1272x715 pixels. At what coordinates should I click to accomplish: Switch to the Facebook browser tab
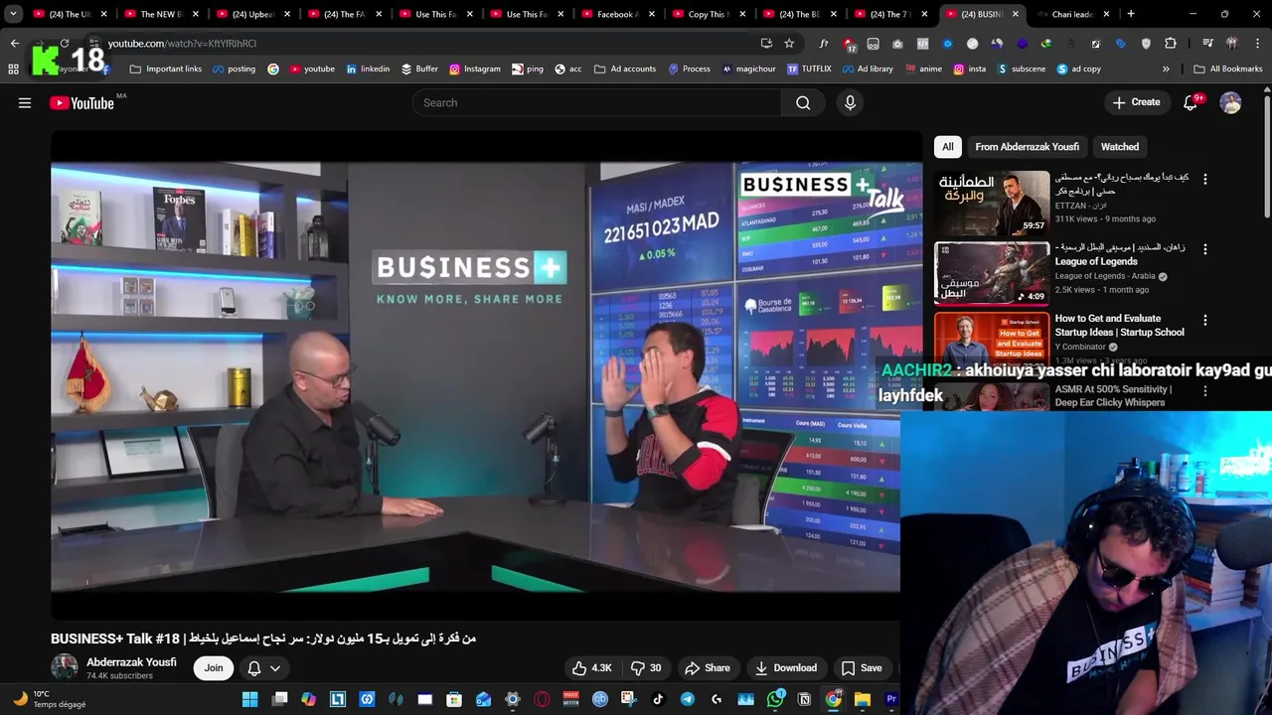[x=616, y=14]
